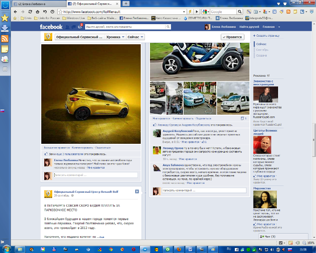Open the Maxthon favorites star in sidebar

point(5,18)
